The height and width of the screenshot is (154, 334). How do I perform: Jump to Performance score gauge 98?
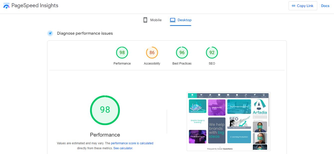pos(122,53)
